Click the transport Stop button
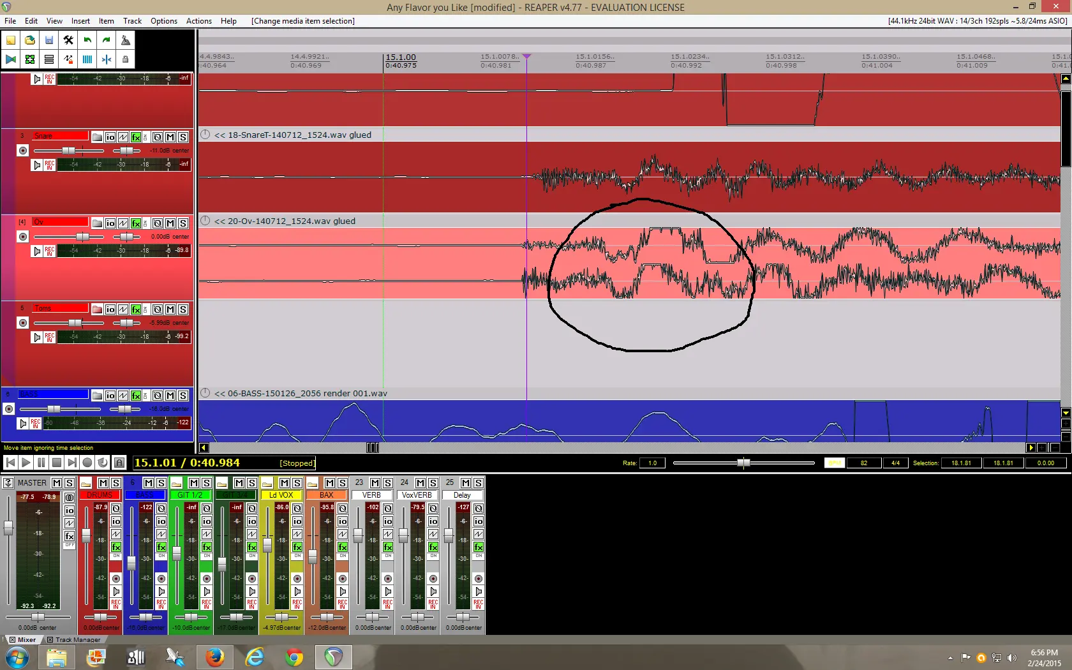The height and width of the screenshot is (670, 1072). [57, 463]
